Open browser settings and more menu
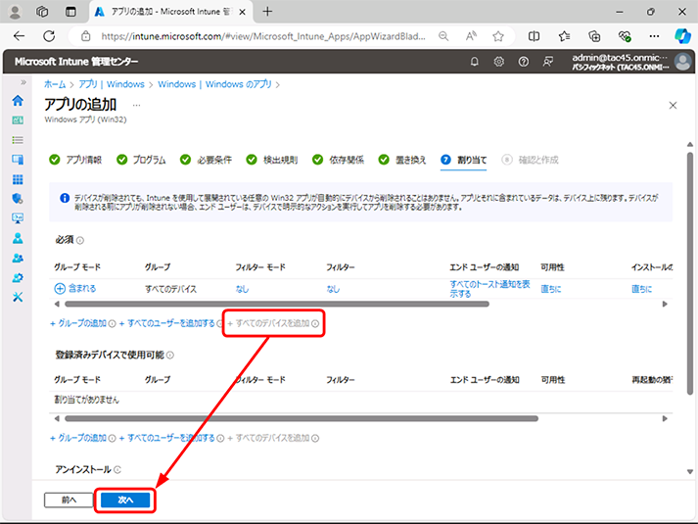The height and width of the screenshot is (524, 698). [654, 36]
